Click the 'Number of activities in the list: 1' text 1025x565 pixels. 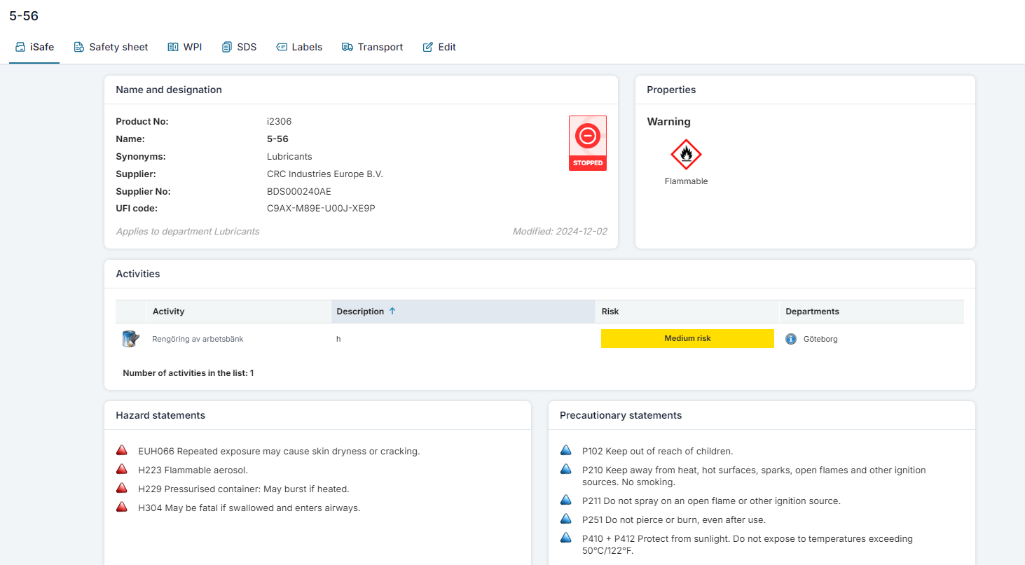coord(188,373)
